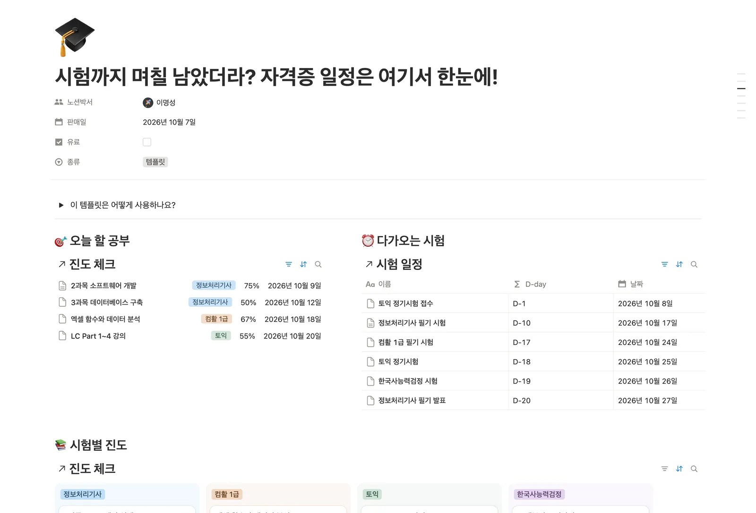The width and height of the screenshot is (756, 513).
Task: Open the 템플릿 tag value
Action: click(155, 162)
